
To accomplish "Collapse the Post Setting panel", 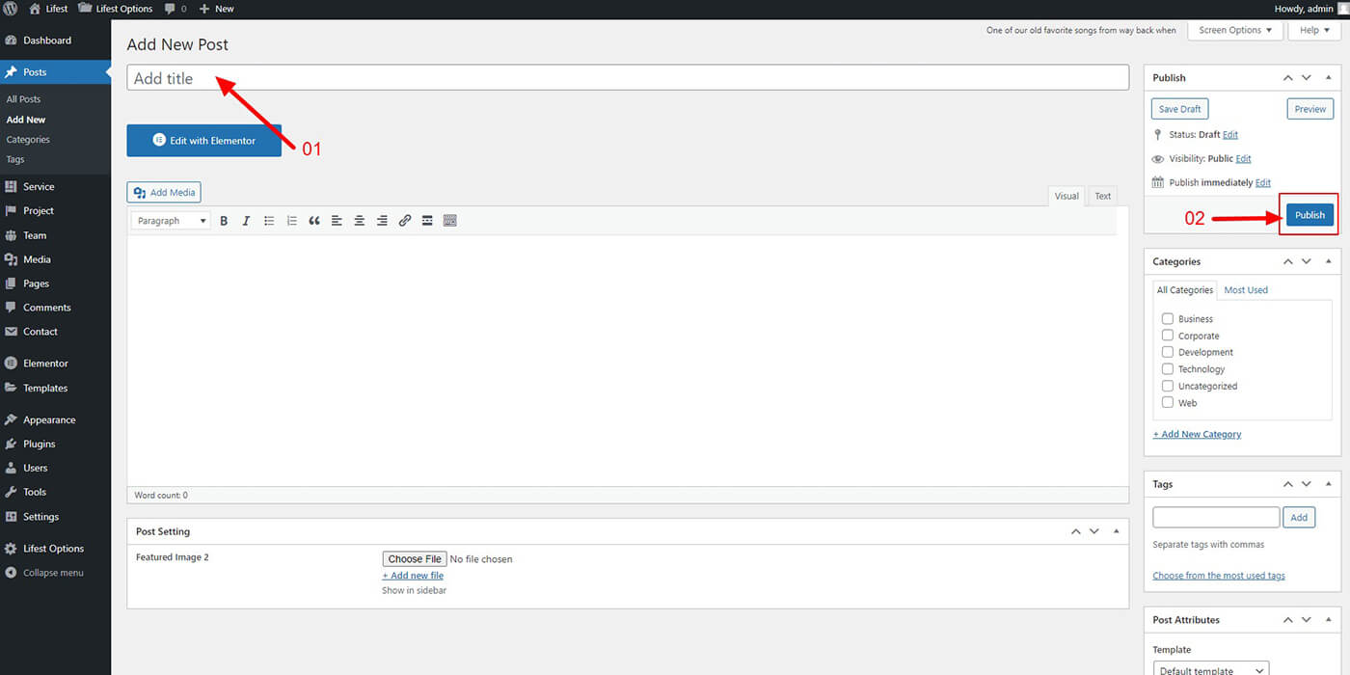I will tap(1117, 531).
